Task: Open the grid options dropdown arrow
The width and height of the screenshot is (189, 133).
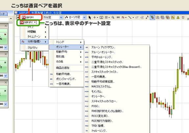Action: pos(109,18)
